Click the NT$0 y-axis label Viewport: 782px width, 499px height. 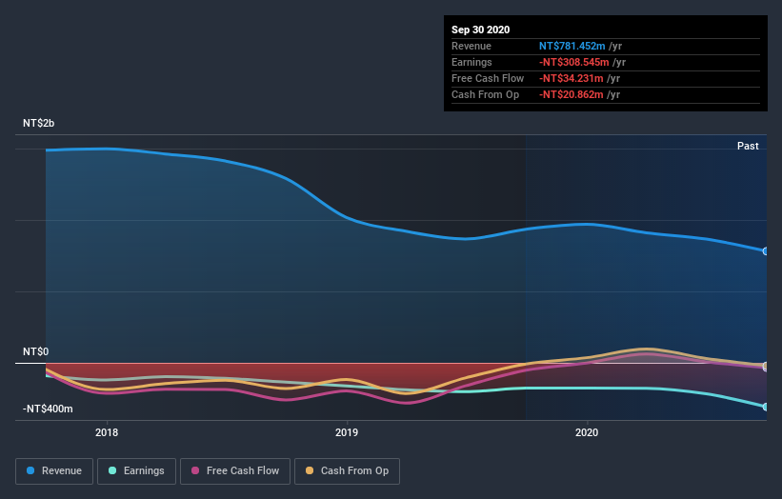(36, 352)
